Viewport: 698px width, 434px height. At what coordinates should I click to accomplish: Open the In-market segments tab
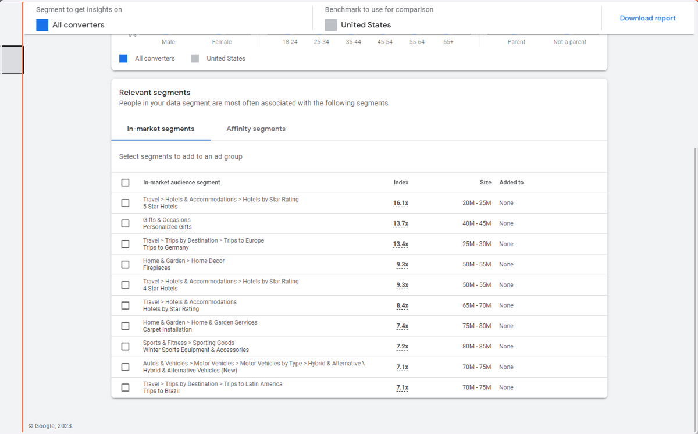coord(161,129)
